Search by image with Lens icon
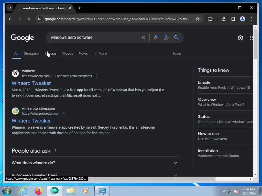 coord(166,38)
